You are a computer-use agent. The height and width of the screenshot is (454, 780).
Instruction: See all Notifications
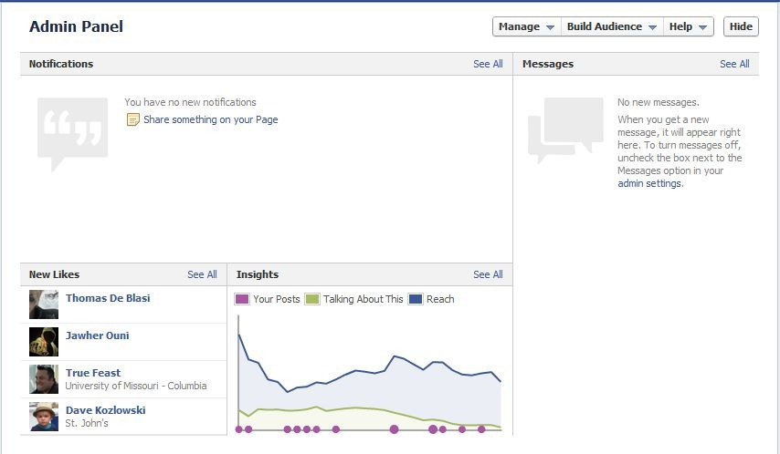click(x=488, y=64)
